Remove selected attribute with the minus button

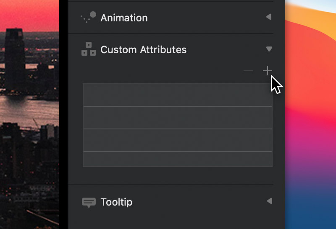[248, 71]
